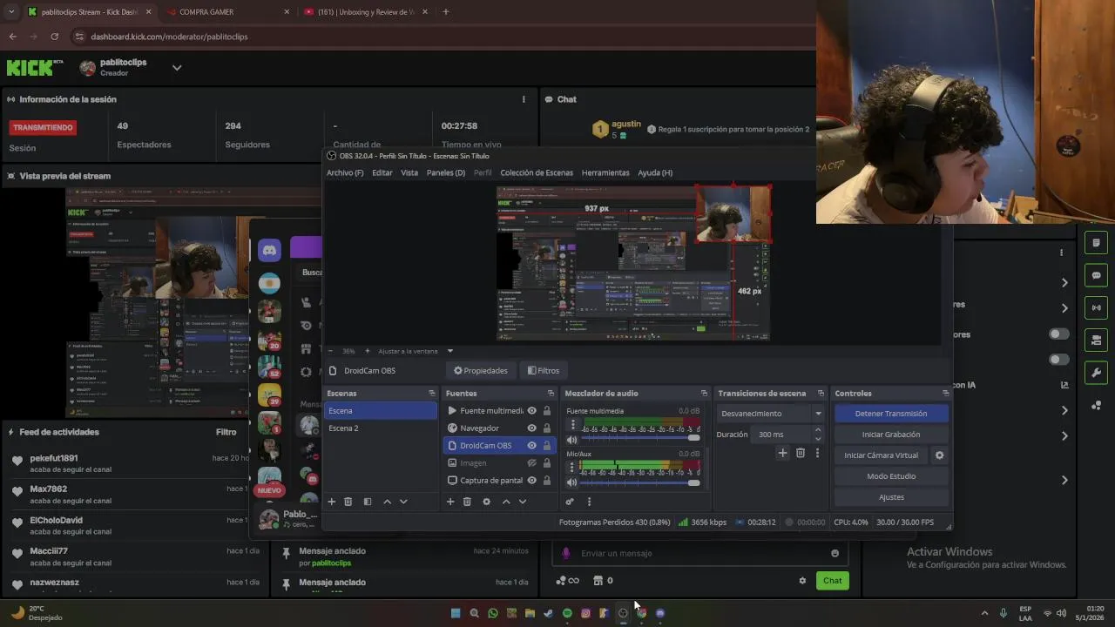
Task: Undock the Escenas panel icon
Action: pos(432,394)
